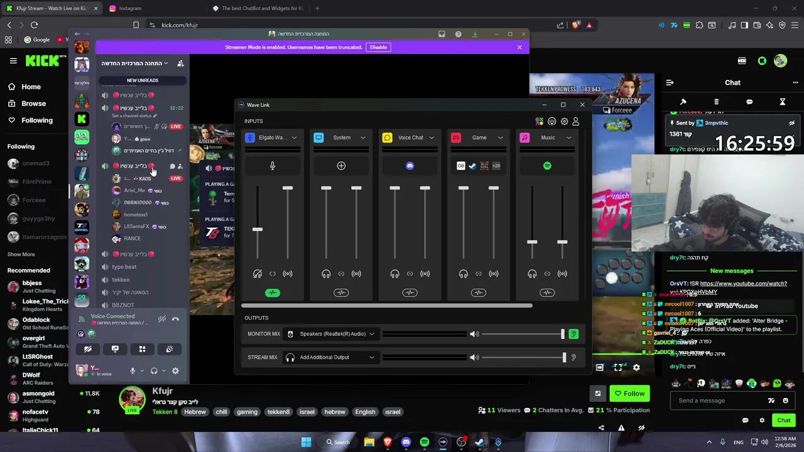The width and height of the screenshot is (804, 452).
Task: Adjust Monitor Mix volume slider
Action: click(x=562, y=334)
